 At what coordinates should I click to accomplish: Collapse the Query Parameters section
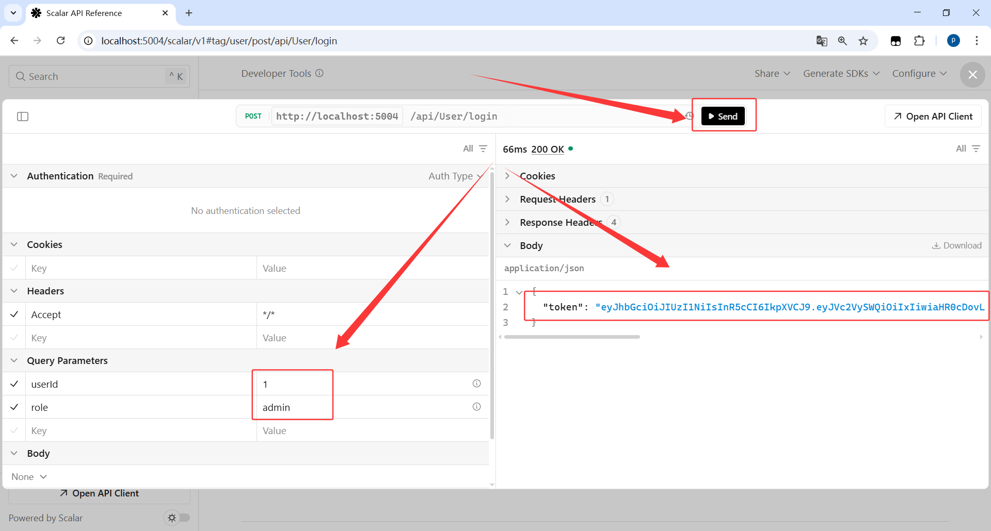14,360
